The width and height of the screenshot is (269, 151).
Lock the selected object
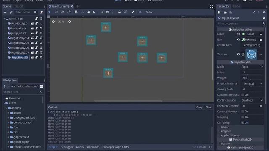click(119, 12)
